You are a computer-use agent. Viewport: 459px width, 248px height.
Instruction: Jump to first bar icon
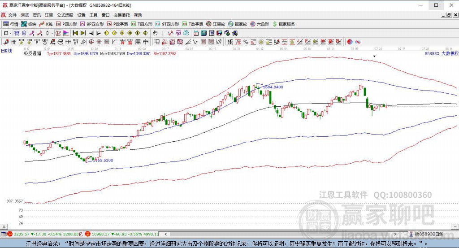[x=75, y=33]
